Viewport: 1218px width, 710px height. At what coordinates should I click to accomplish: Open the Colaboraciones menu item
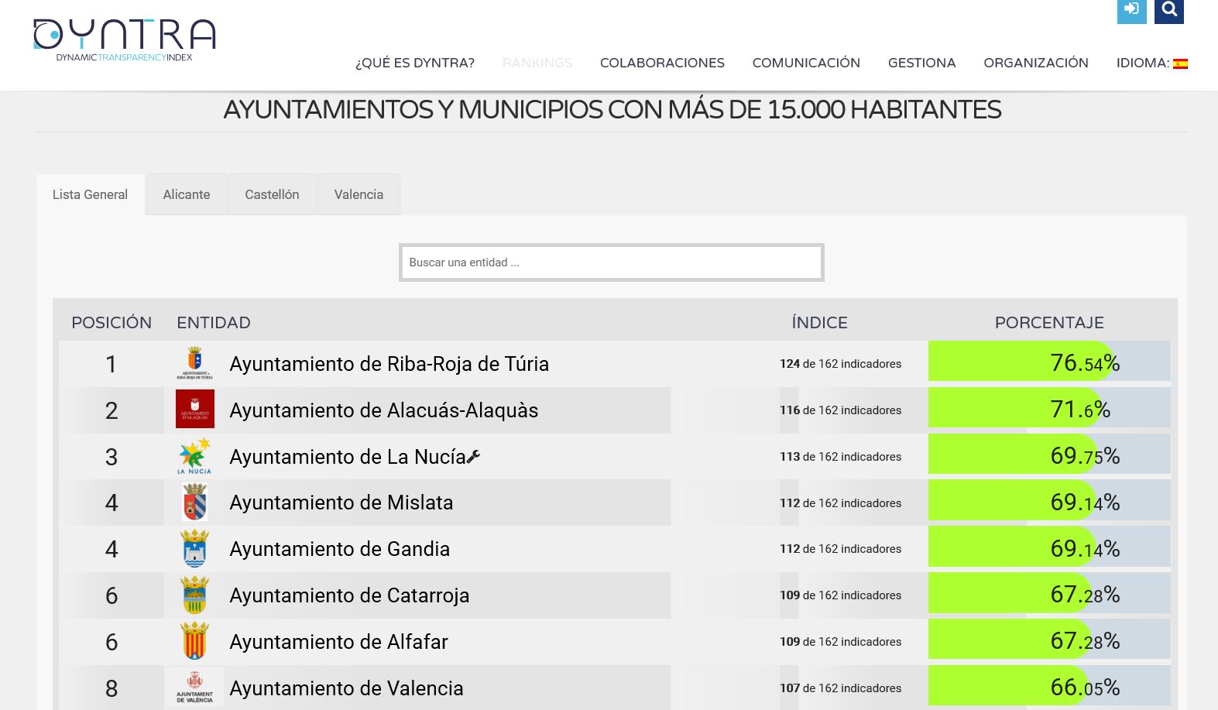pos(662,63)
